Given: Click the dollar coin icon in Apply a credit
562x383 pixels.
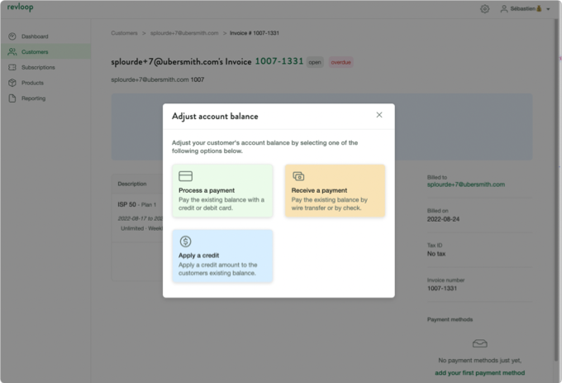Looking at the screenshot, I should coord(186,242).
